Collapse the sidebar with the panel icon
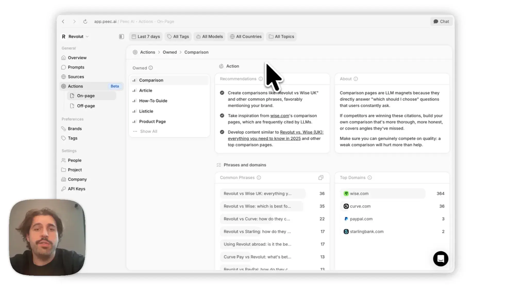 [121, 37]
